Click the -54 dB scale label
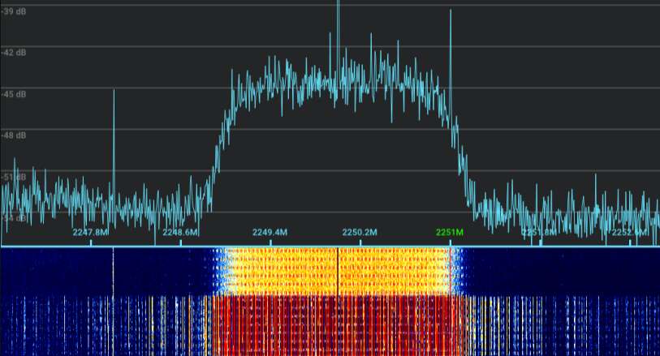 (x=15, y=218)
